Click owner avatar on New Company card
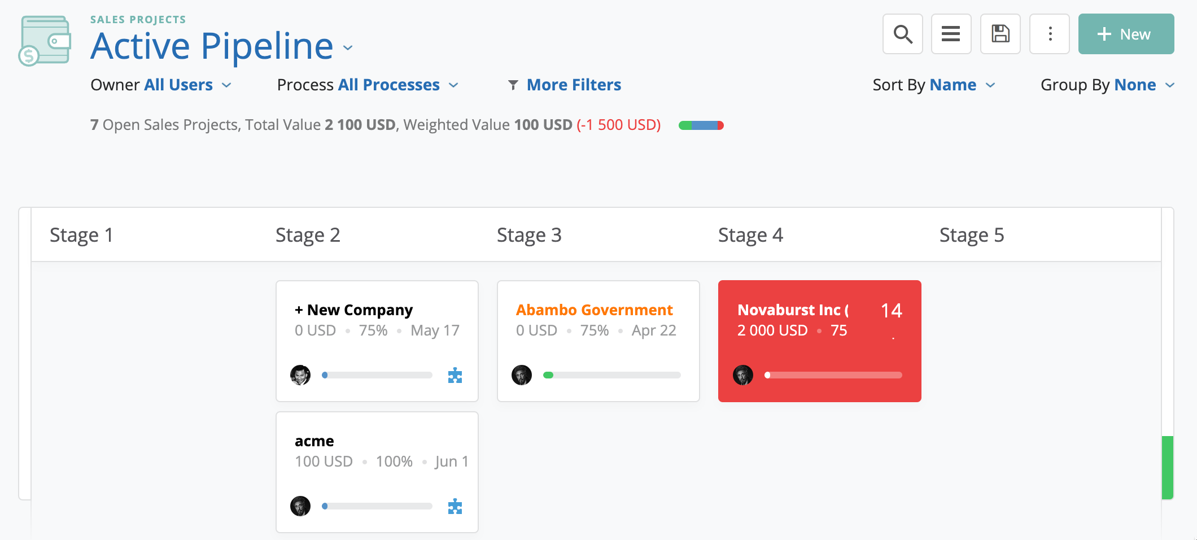 pos(300,375)
